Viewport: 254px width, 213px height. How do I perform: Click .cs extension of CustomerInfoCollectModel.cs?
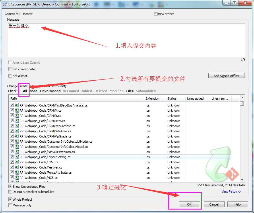tap(148, 147)
